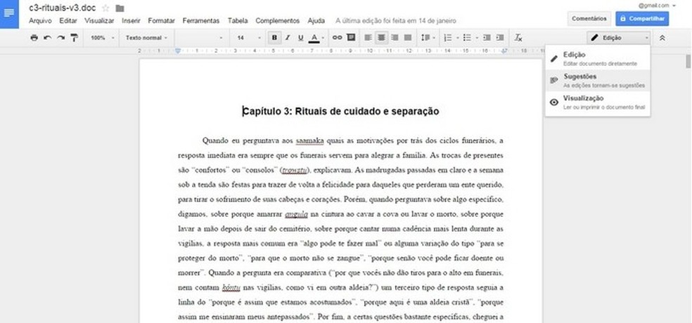The width and height of the screenshot is (692, 323).
Task: Star the document c3-rituais-v3.doc
Action: [105, 8]
